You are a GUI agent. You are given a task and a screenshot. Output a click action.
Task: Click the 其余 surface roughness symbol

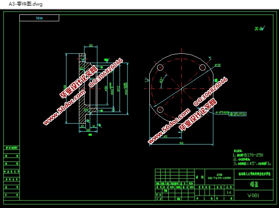[x=258, y=29]
